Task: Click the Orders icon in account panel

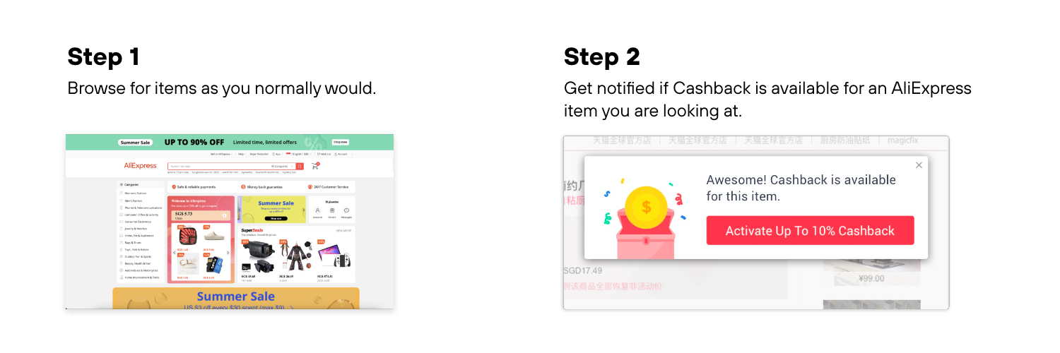Action: coord(332,210)
